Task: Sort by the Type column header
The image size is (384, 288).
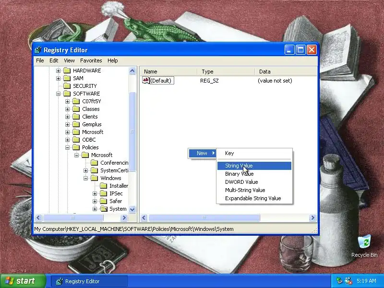Action: pyautogui.click(x=226, y=72)
